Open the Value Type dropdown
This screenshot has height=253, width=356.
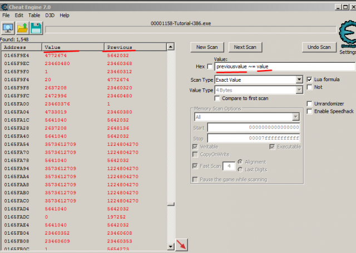coord(299,90)
